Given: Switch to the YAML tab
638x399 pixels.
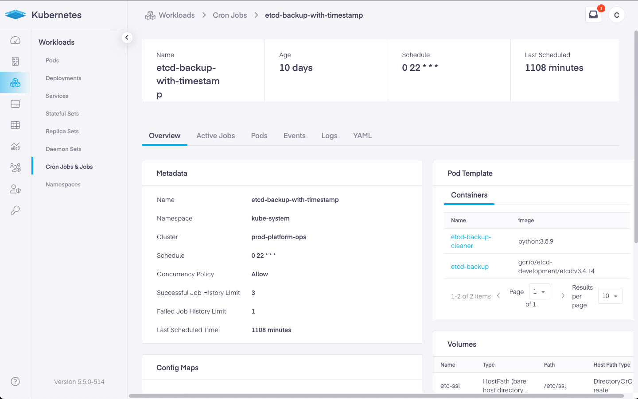Looking at the screenshot, I should [x=362, y=136].
